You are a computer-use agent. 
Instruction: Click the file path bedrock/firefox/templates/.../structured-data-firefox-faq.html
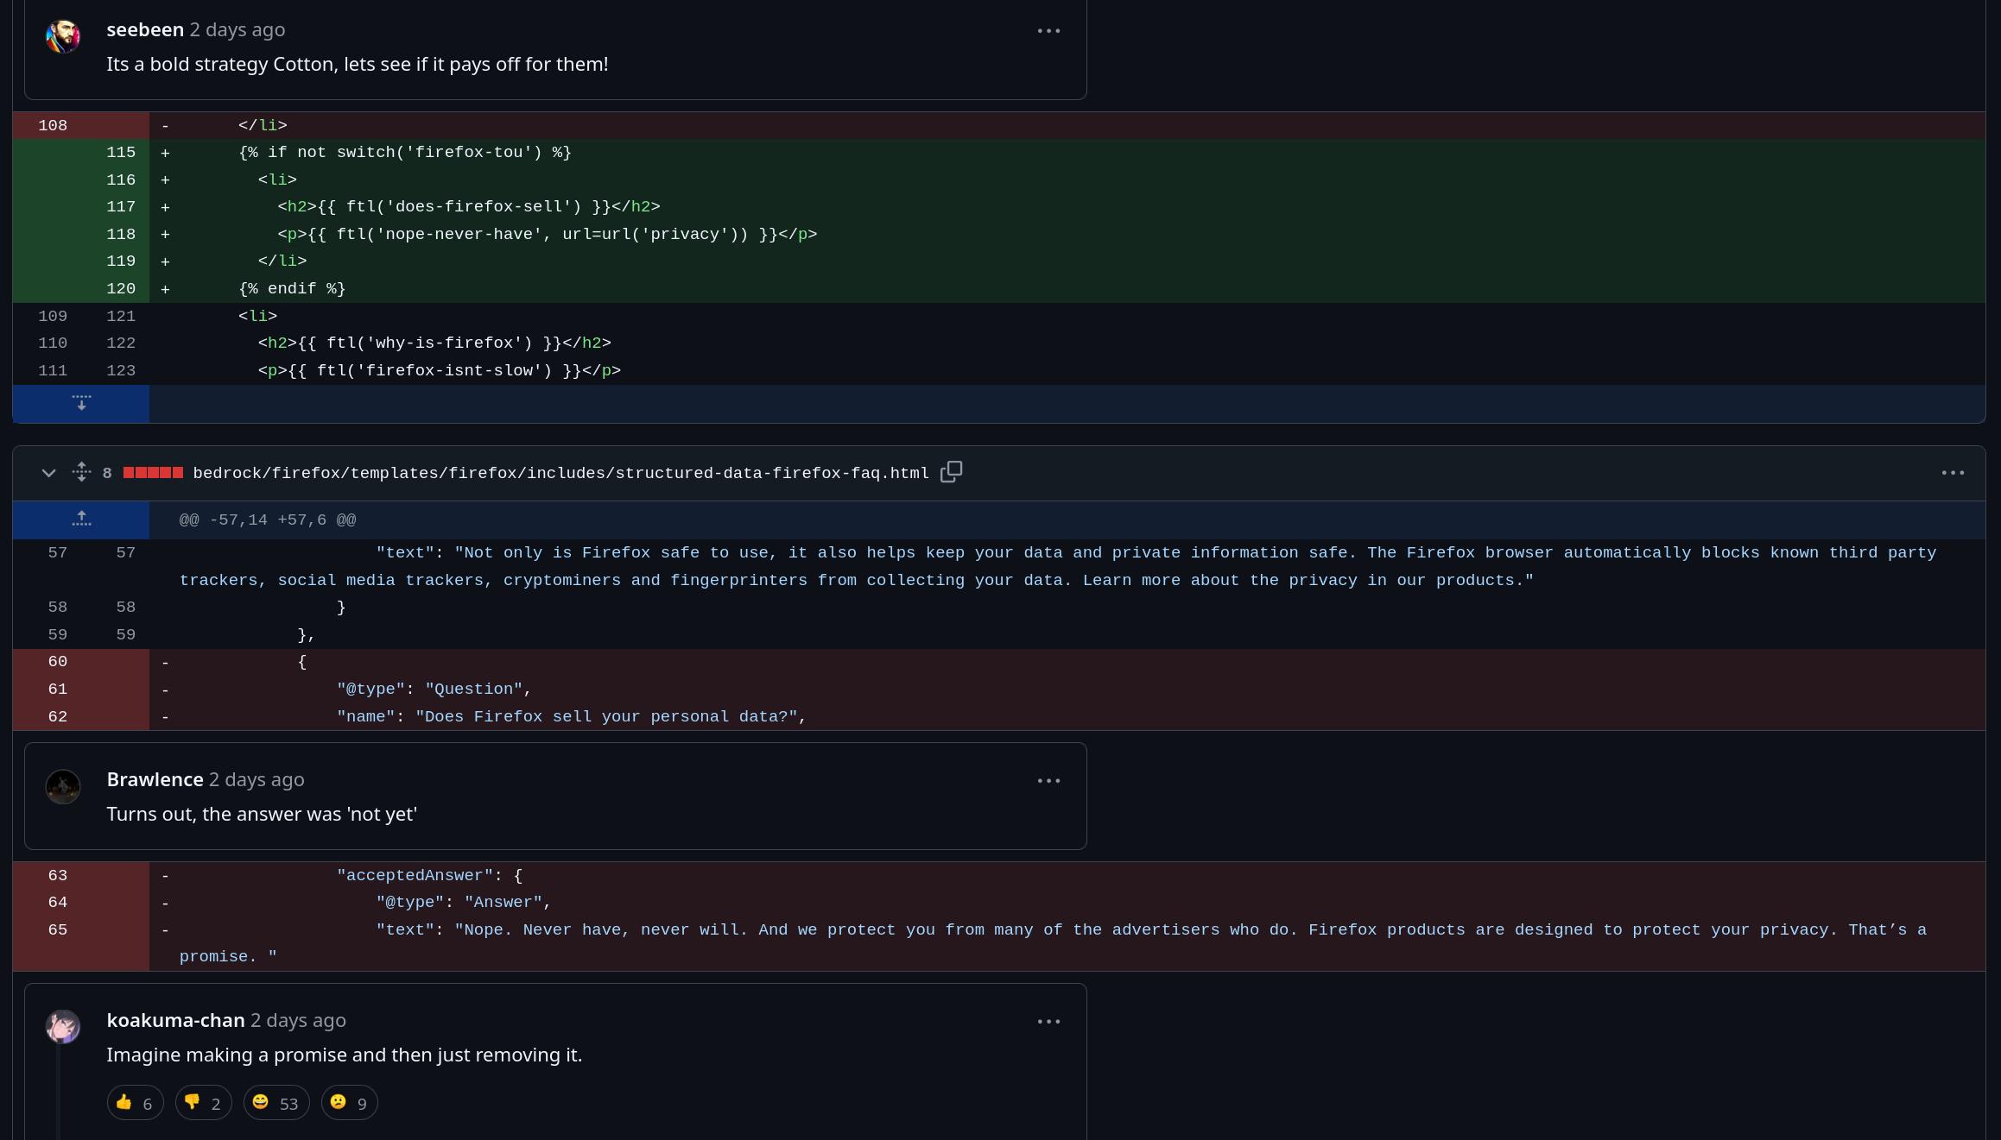click(560, 473)
